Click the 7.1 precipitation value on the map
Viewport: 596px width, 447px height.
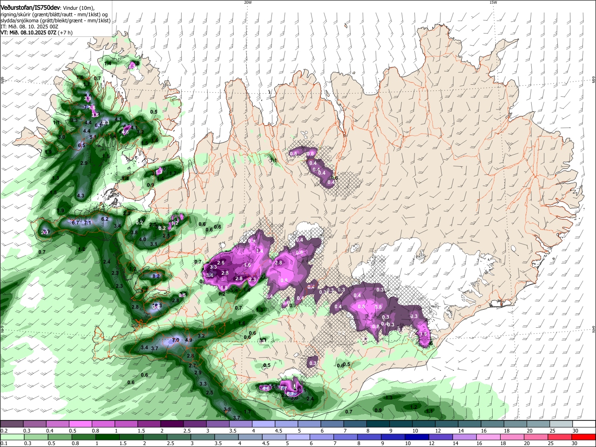pos(87,223)
